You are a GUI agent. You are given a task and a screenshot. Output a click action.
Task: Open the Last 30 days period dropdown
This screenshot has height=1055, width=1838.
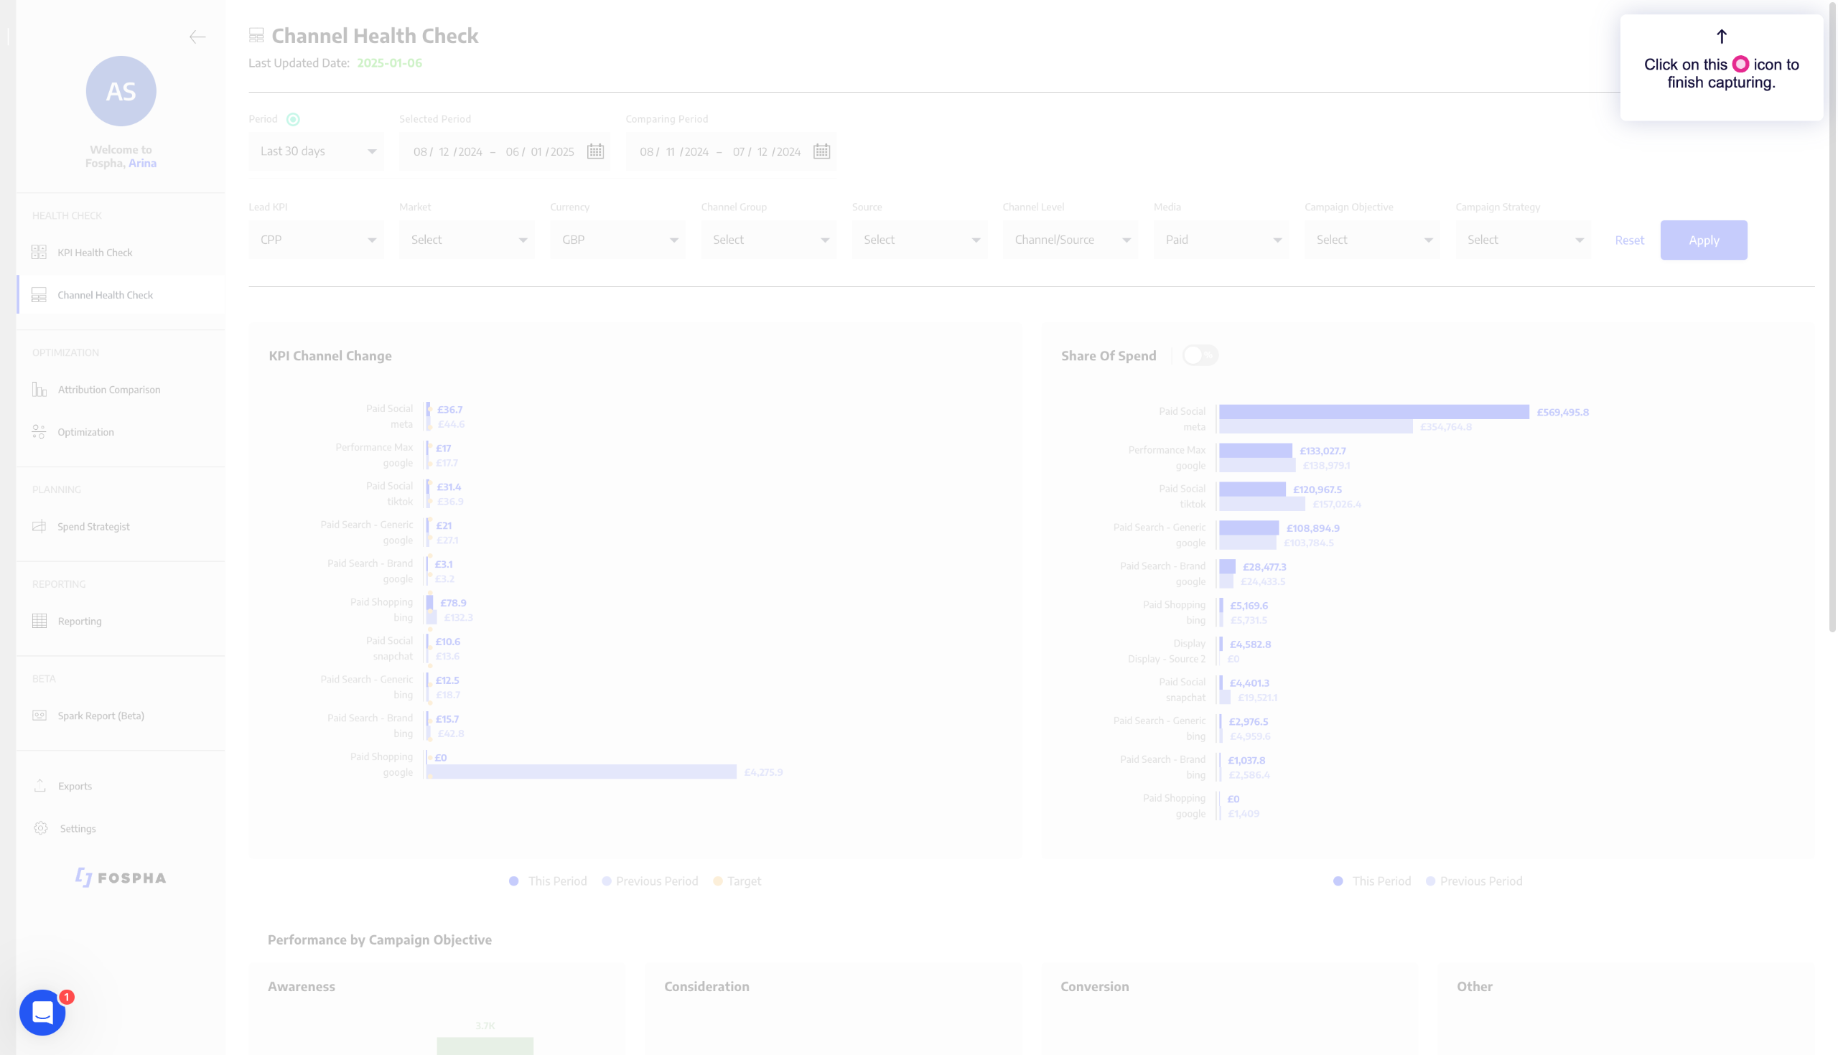coord(317,151)
